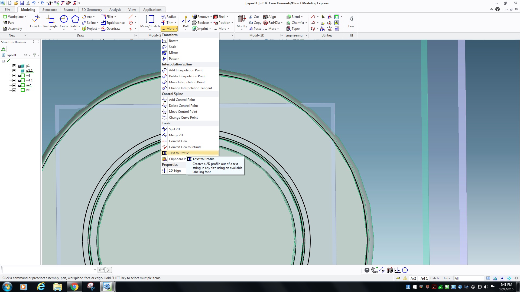
Task: Select the Move/Stretch 2D tool
Action: coord(150,19)
